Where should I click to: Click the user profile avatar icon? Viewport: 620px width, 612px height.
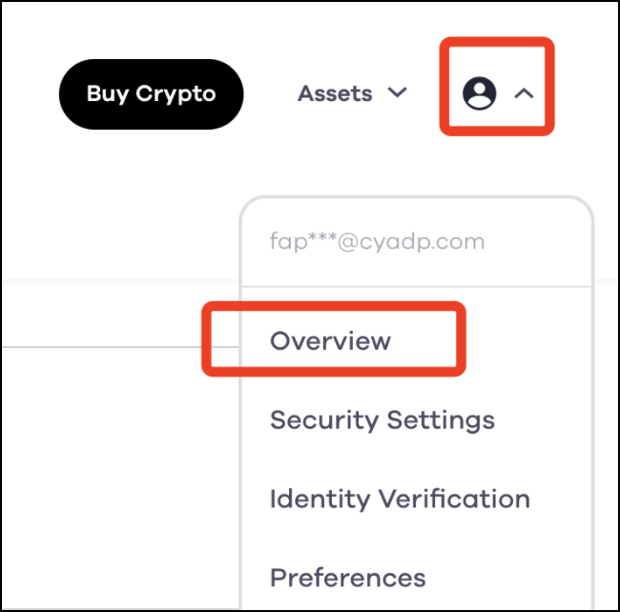click(x=479, y=93)
